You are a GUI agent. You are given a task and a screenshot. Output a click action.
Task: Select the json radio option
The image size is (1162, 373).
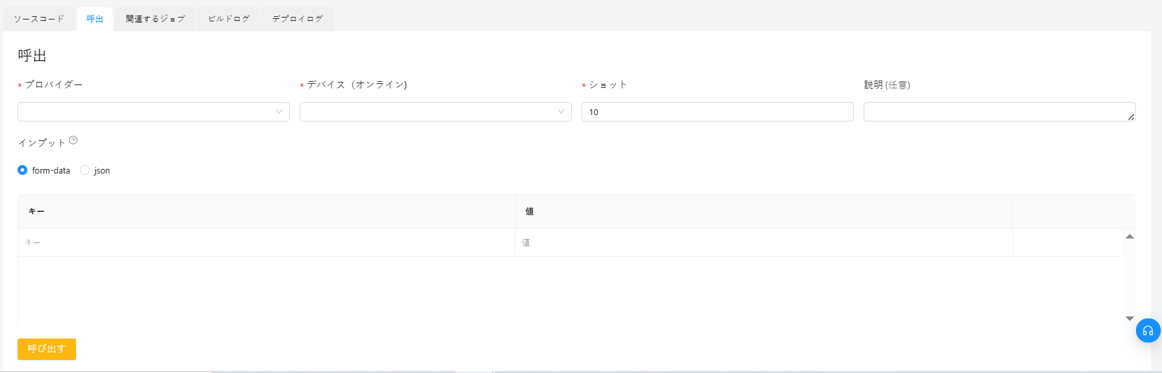coord(84,170)
